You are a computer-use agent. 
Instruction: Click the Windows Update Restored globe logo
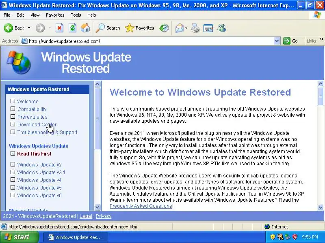[19, 62]
